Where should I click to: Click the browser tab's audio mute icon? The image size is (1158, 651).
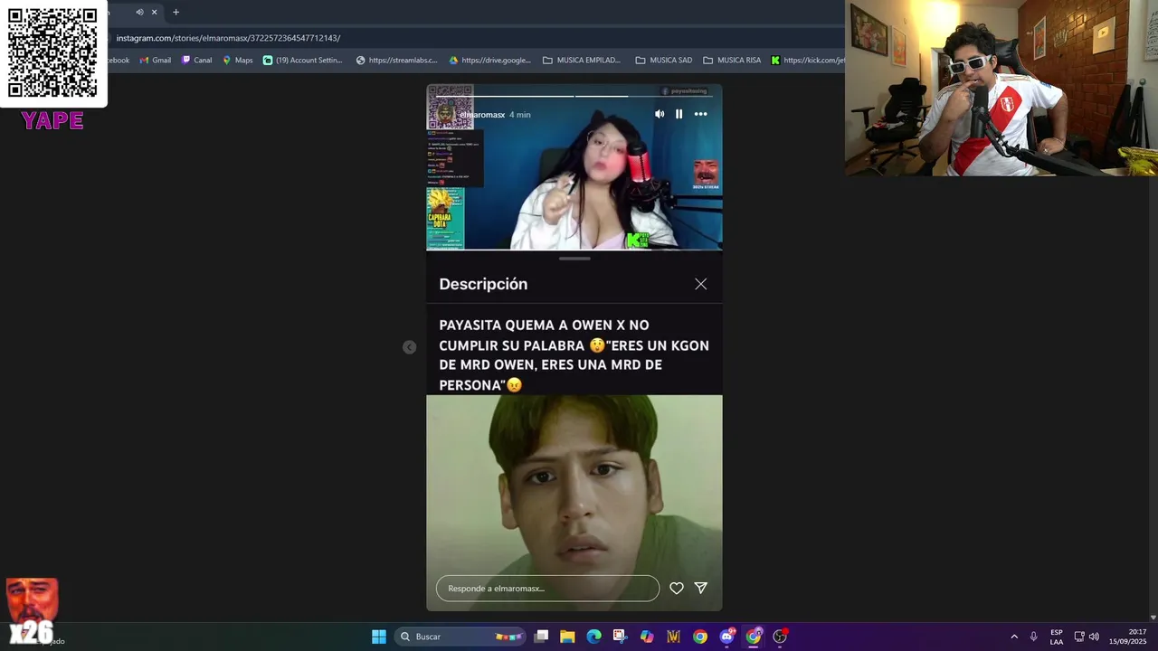[139, 12]
